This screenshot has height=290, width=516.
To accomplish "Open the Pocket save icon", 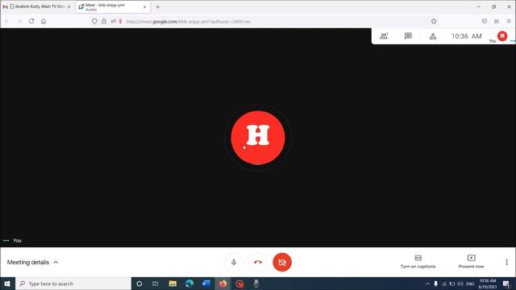I will coord(484,21).
